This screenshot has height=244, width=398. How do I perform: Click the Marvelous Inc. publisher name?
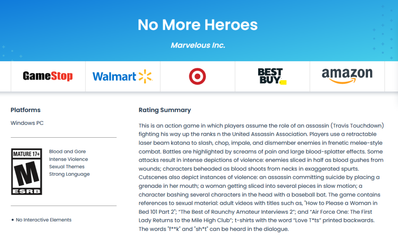[x=198, y=45]
